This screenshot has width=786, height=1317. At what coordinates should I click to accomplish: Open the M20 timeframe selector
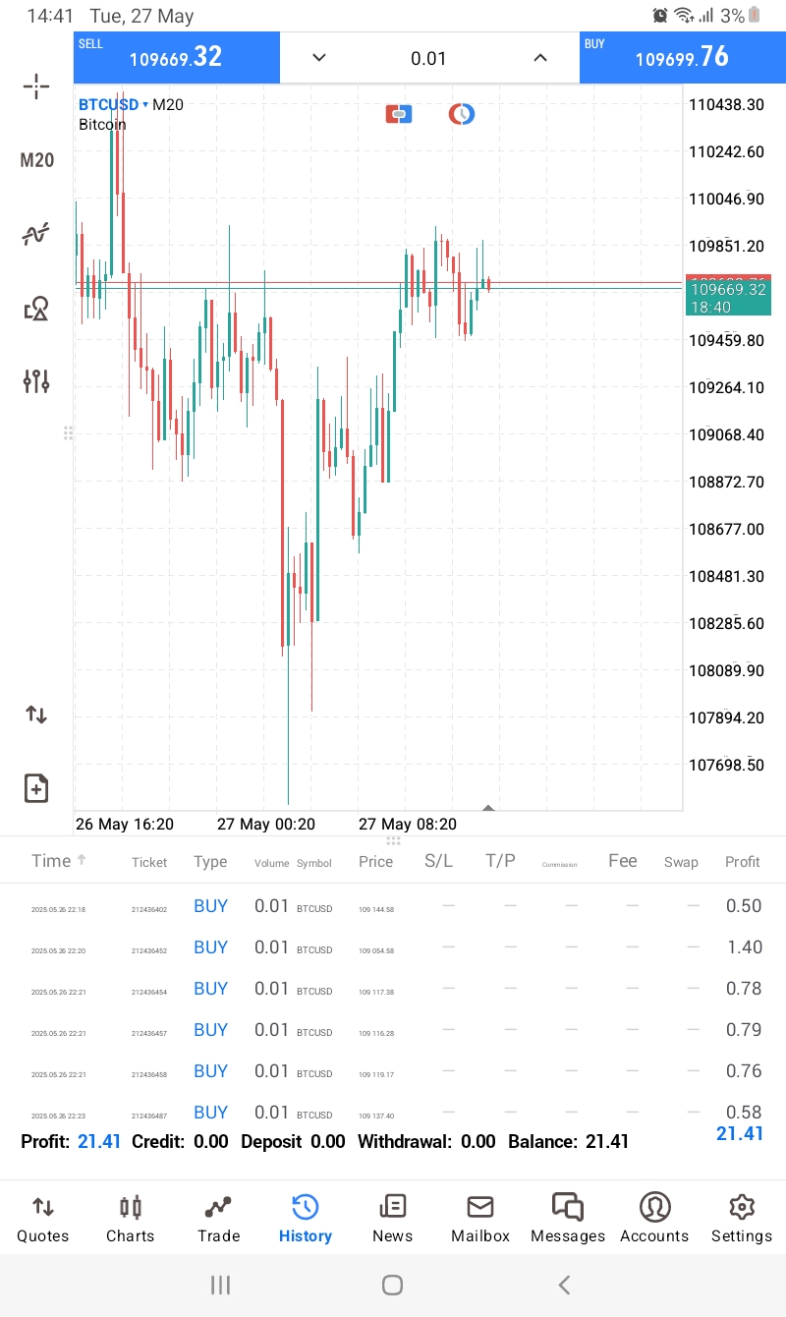click(x=37, y=160)
